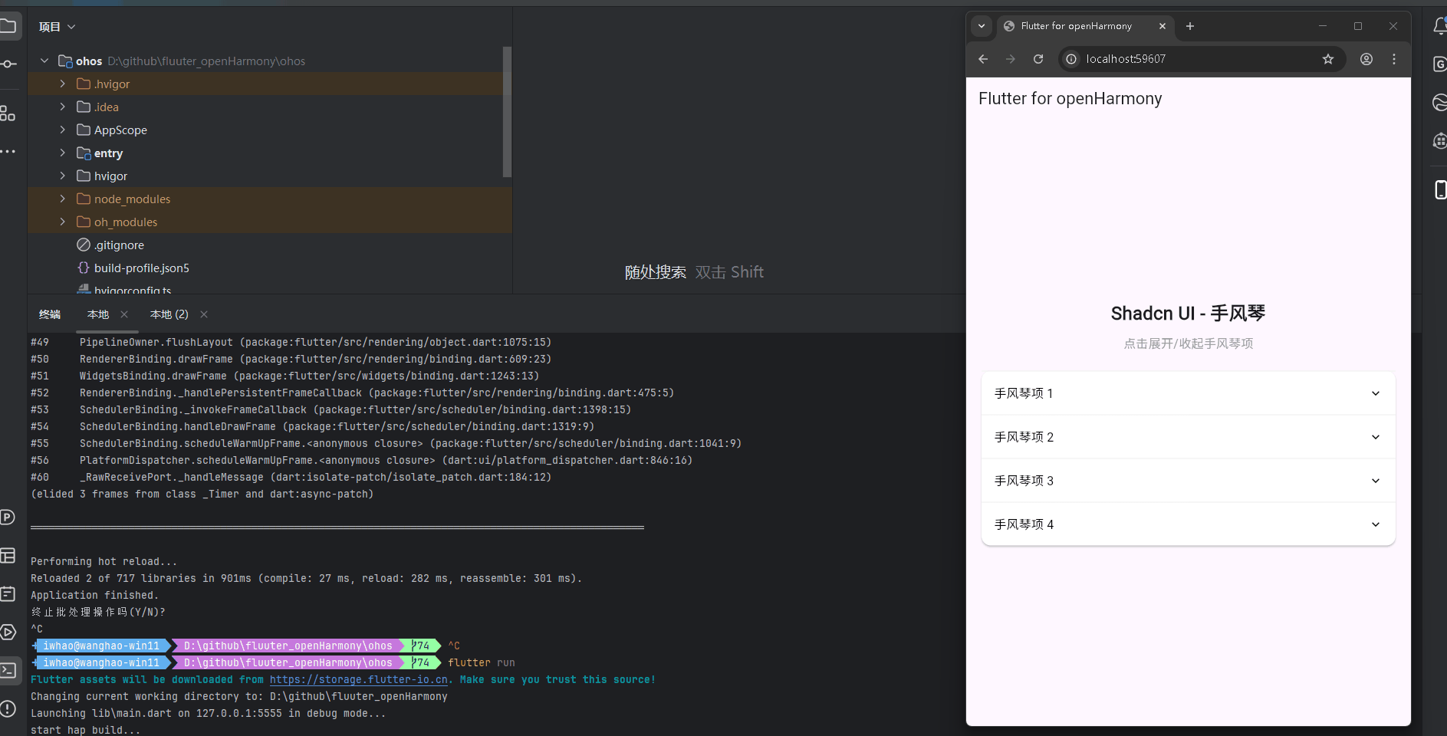Click the 'Performing hot reload...' terminal line
Image resolution: width=1447 pixels, height=736 pixels.
(x=104, y=561)
